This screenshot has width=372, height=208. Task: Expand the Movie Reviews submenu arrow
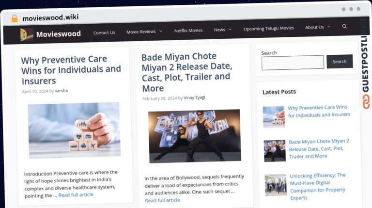[x=161, y=31]
